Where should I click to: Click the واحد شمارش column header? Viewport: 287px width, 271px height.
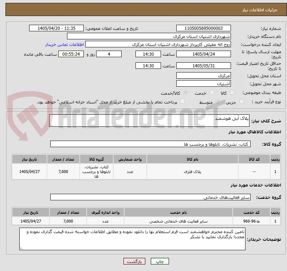[x=130, y=159]
